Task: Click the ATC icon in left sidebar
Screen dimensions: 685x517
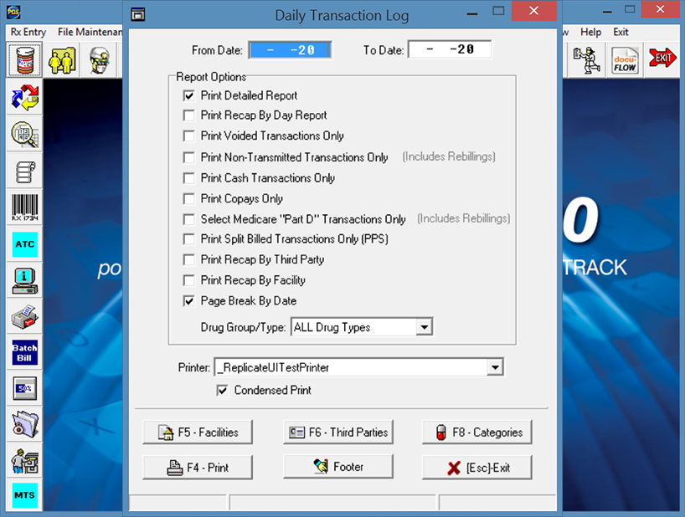Action: [25, 243]
